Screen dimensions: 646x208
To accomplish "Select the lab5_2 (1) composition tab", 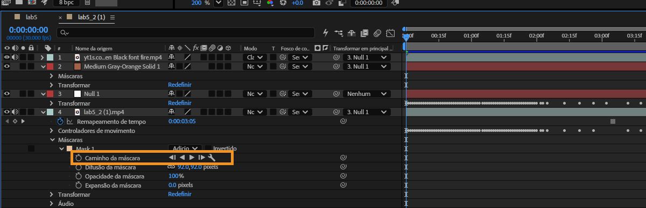I will (92, 17).
